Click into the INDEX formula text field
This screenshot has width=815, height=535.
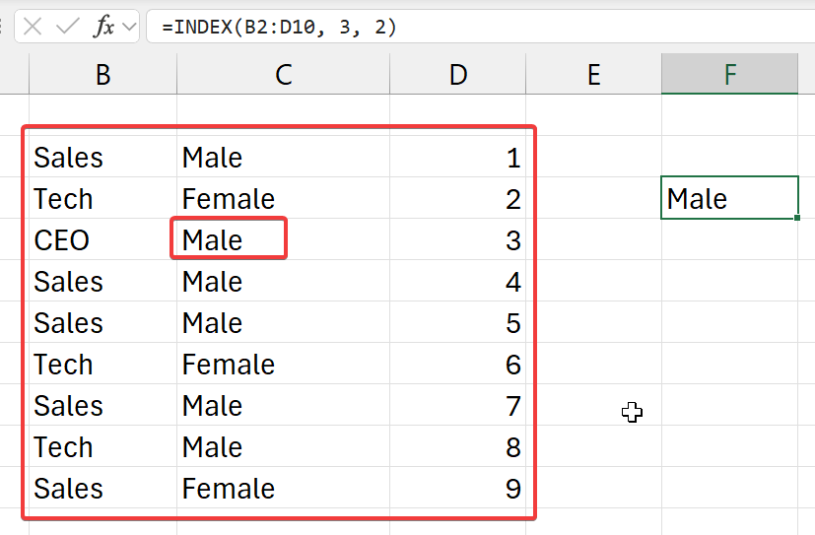(473, 27)
